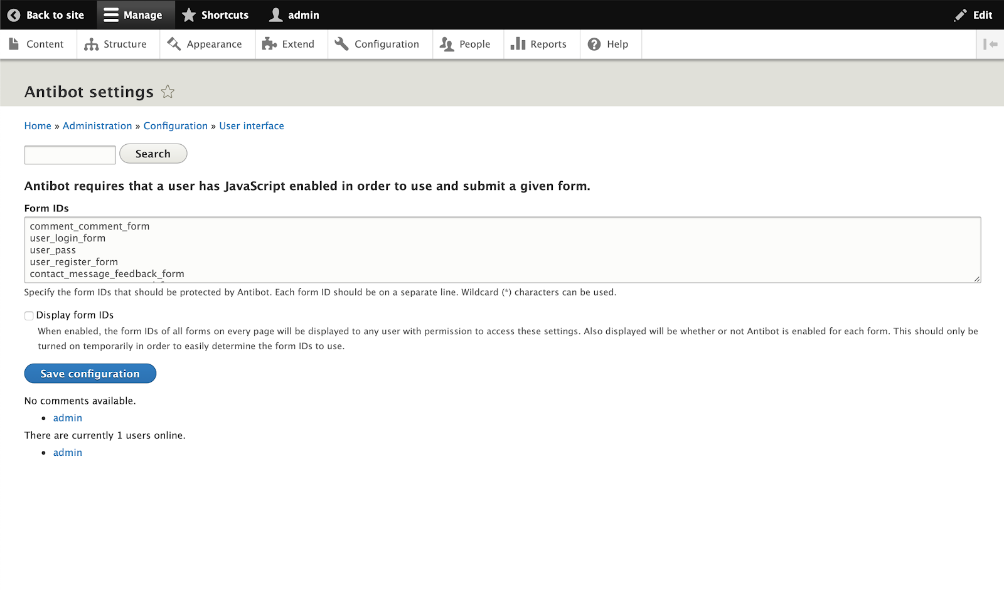This screenshot has width=1004, height=590.
Task: Click the Extend puzzle piece icon
Action: (x=270, y=44)
